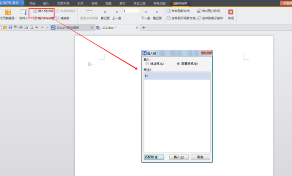This screenshot has height=176, width=292.
Task: Go to 首记录 first record
Action: click(105, 15)
